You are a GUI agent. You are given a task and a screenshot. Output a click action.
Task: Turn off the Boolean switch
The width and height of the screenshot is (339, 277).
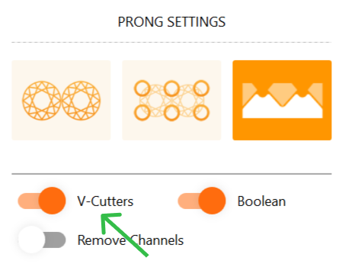tap(202, 201)
